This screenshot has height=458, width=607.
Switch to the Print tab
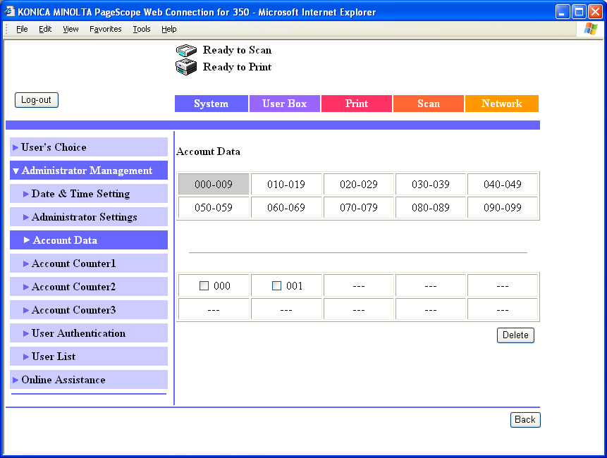[x=357, y=104]
